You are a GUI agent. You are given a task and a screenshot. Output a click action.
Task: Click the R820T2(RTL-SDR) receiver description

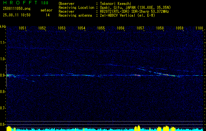(135, 11)
